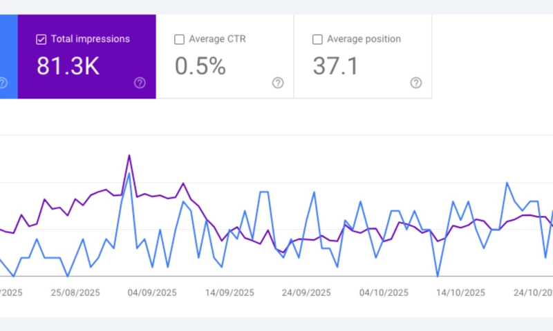The width and height of the screenshot is (553, 331).
Task: Click the 25/08/2025 date on chart axis
Action: [75, 292]
